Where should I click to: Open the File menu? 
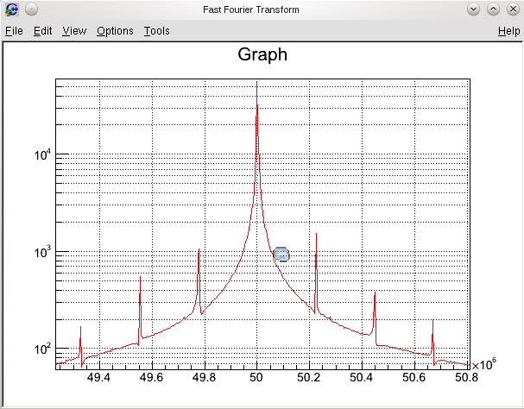tap(14, 31)
